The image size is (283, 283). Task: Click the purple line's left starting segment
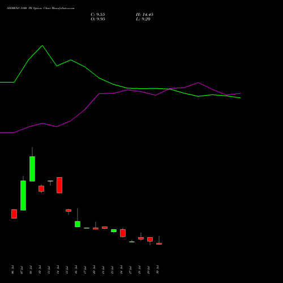7,132
